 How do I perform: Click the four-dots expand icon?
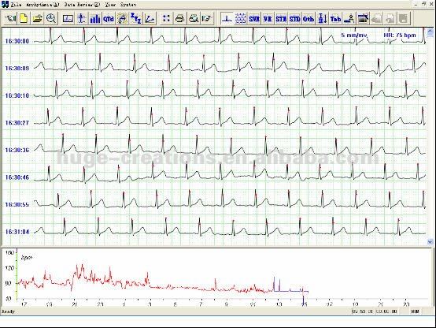(x=166, y=18)
